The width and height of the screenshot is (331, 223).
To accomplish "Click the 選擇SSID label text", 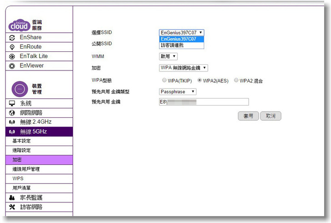I will coord(102,33).
